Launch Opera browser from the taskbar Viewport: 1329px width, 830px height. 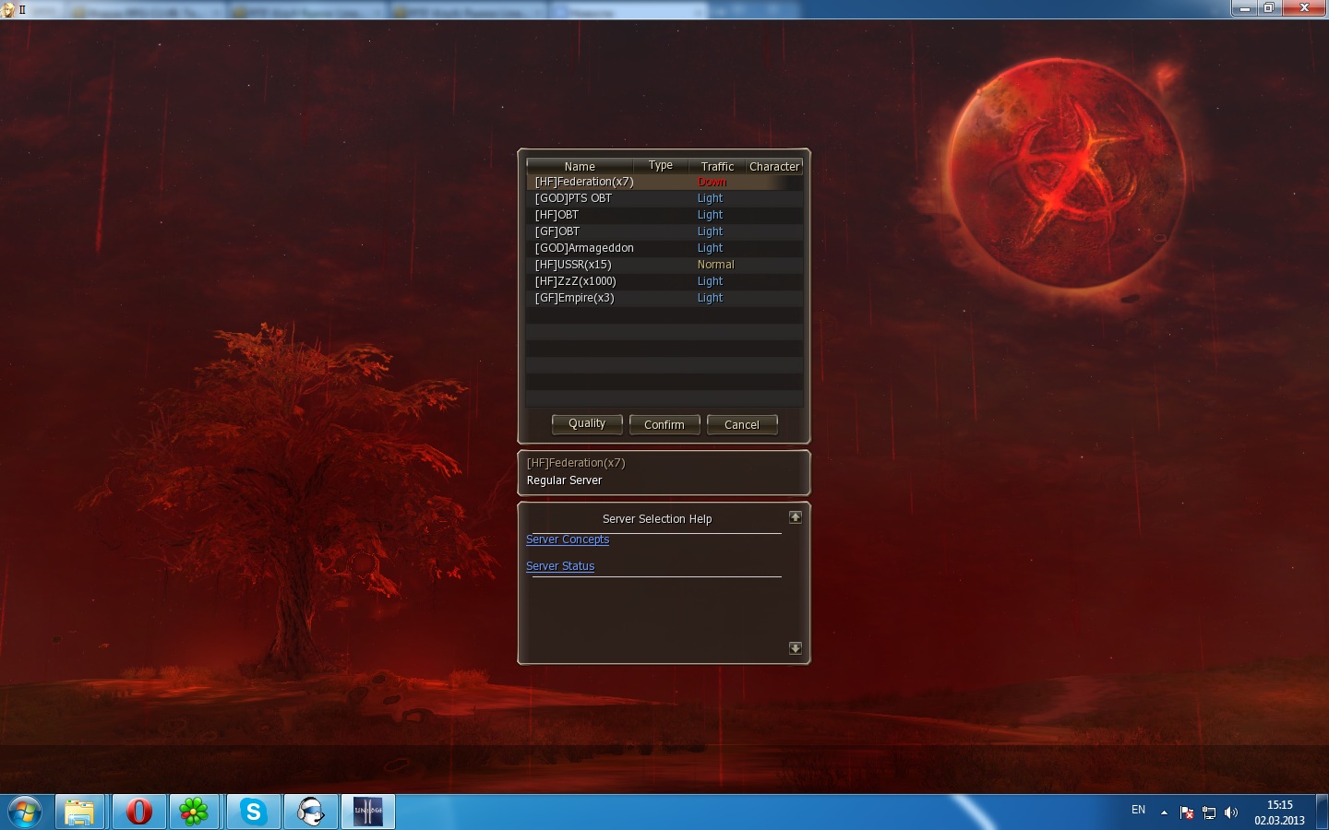[x=138, y=812]
